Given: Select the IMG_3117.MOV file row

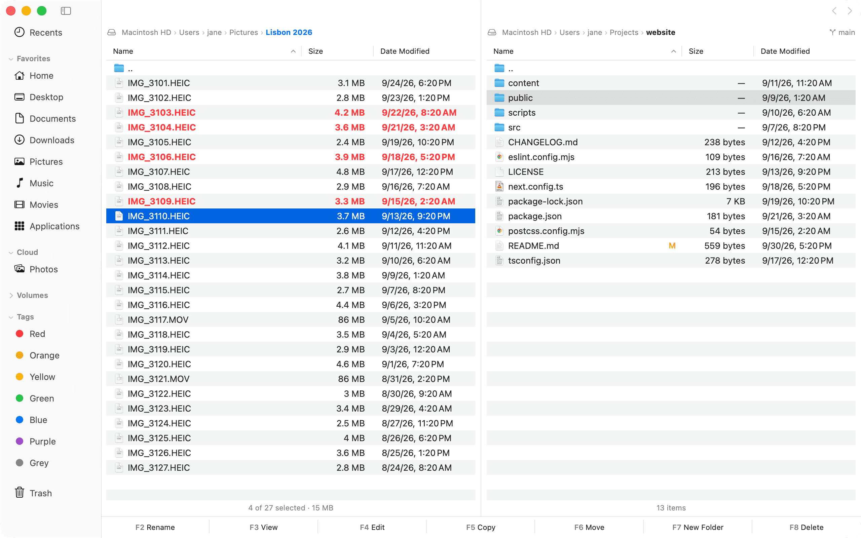Looking at the screenshot, I should coord(291,319).
